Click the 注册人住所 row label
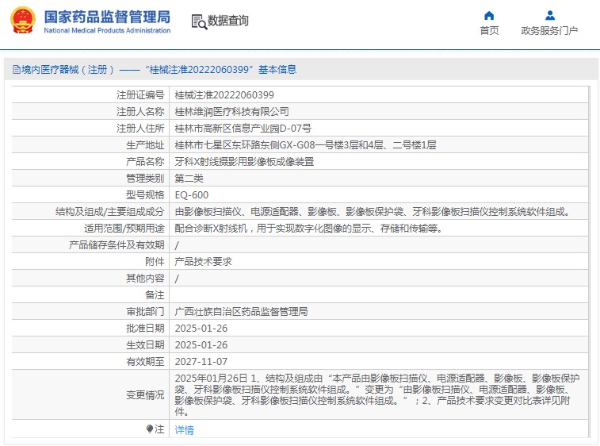This screenshot has height=446, width=600. [x=140, y=129]
